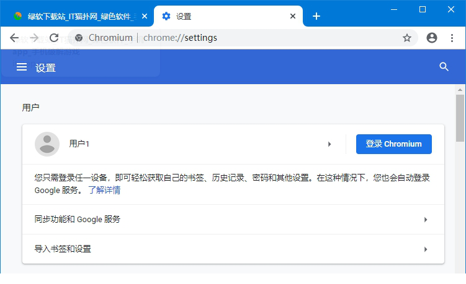Open a new tab with plus button
Screen dimensions: 466x284
316,16
